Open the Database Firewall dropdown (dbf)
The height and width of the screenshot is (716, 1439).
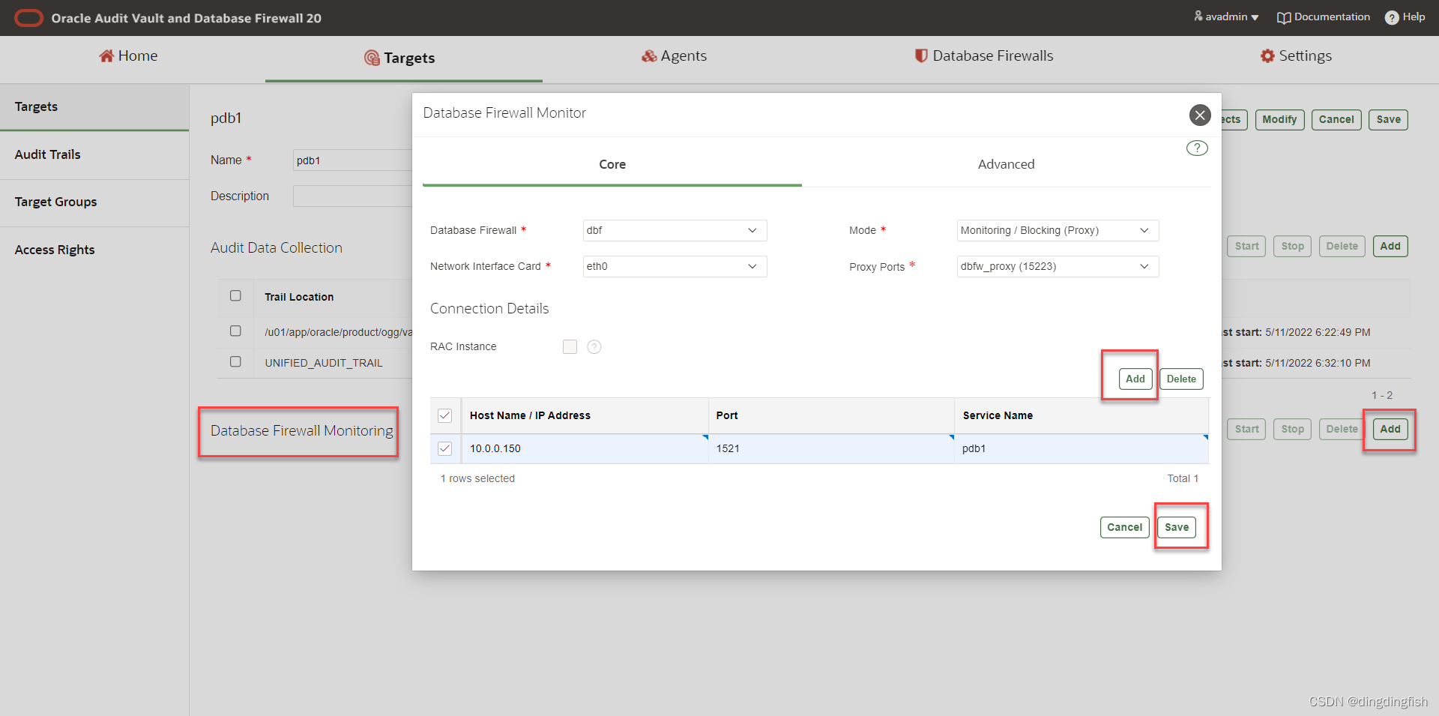coord(675,230)
